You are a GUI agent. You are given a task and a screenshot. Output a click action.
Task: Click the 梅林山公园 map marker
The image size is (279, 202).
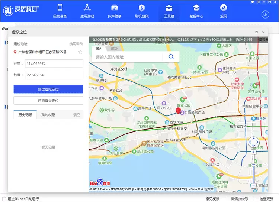[x=199, y=68]
